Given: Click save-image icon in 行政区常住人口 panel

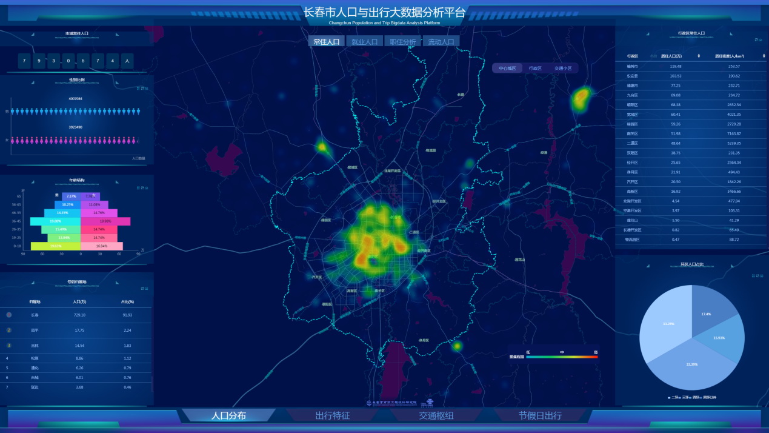Looking at the screenshot, I should 759,40.
